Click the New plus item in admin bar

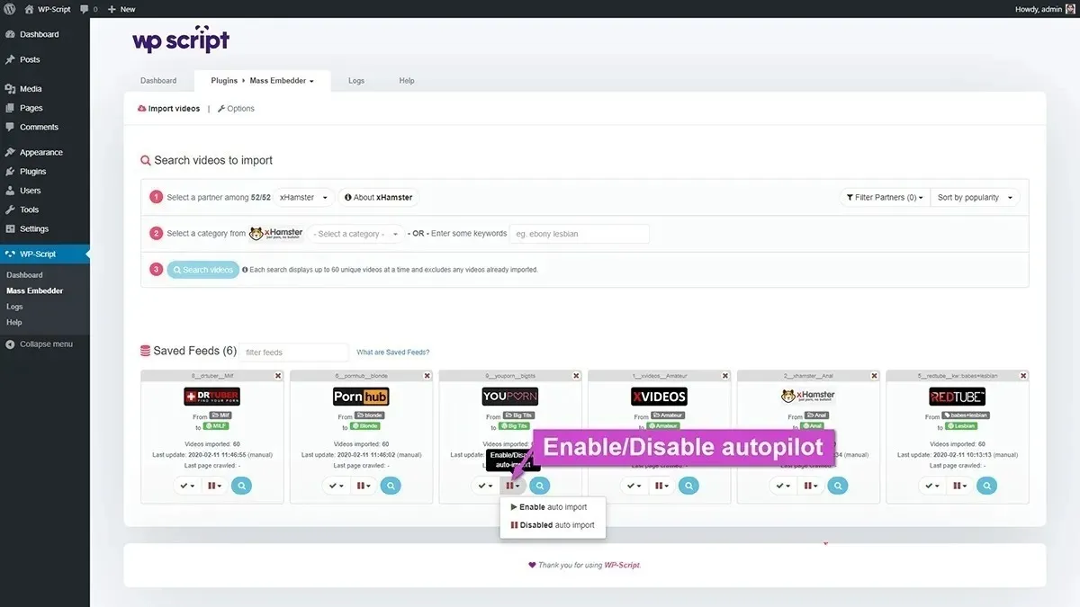click(x=121, y=9)
